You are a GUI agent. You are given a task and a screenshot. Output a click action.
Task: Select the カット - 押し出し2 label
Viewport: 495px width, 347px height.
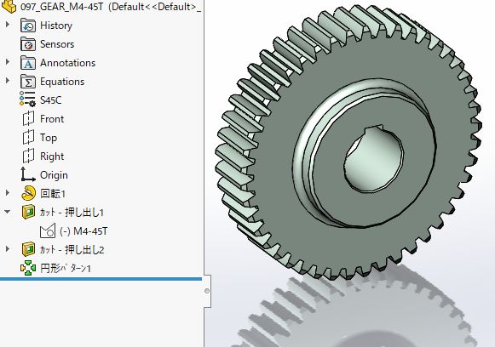point(72,250)
